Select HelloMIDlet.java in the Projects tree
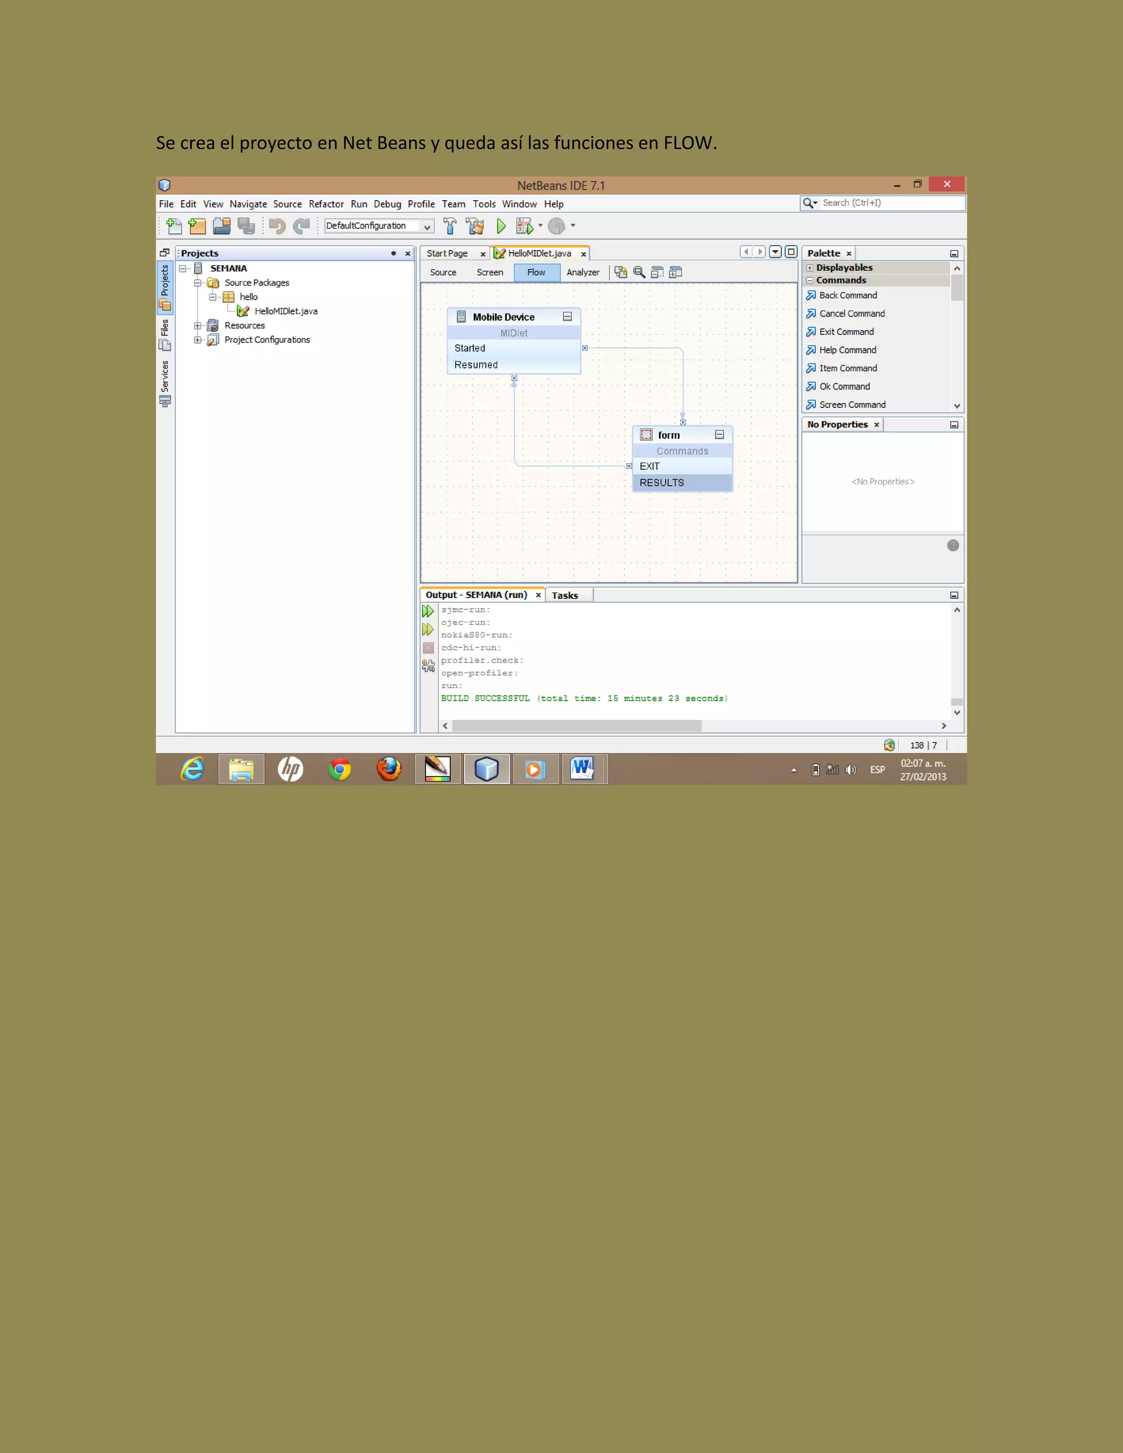Viewport: 1123px width, 1453px height. (286, 311)
